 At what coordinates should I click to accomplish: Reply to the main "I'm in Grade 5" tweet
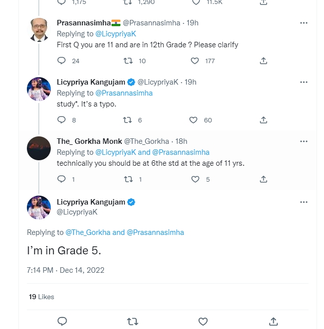pos(62,321)
